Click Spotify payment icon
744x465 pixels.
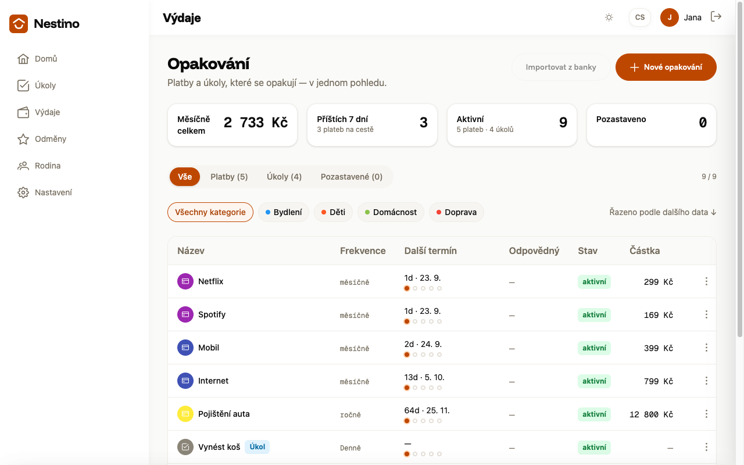point(185,314)
